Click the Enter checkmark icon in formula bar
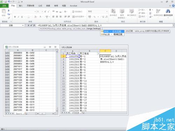Image resolution: width=175 pixels, height=131 pixels. click(31, 25)
